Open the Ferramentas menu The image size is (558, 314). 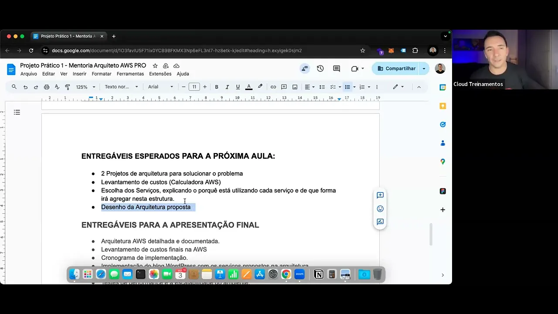130,74
